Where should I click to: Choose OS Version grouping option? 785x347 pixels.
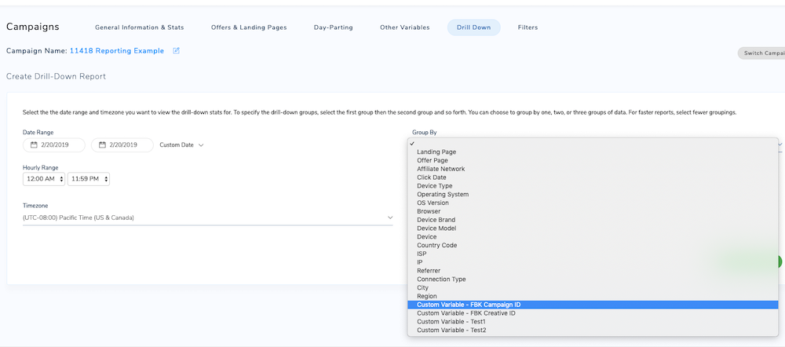(x=593, y=203)
